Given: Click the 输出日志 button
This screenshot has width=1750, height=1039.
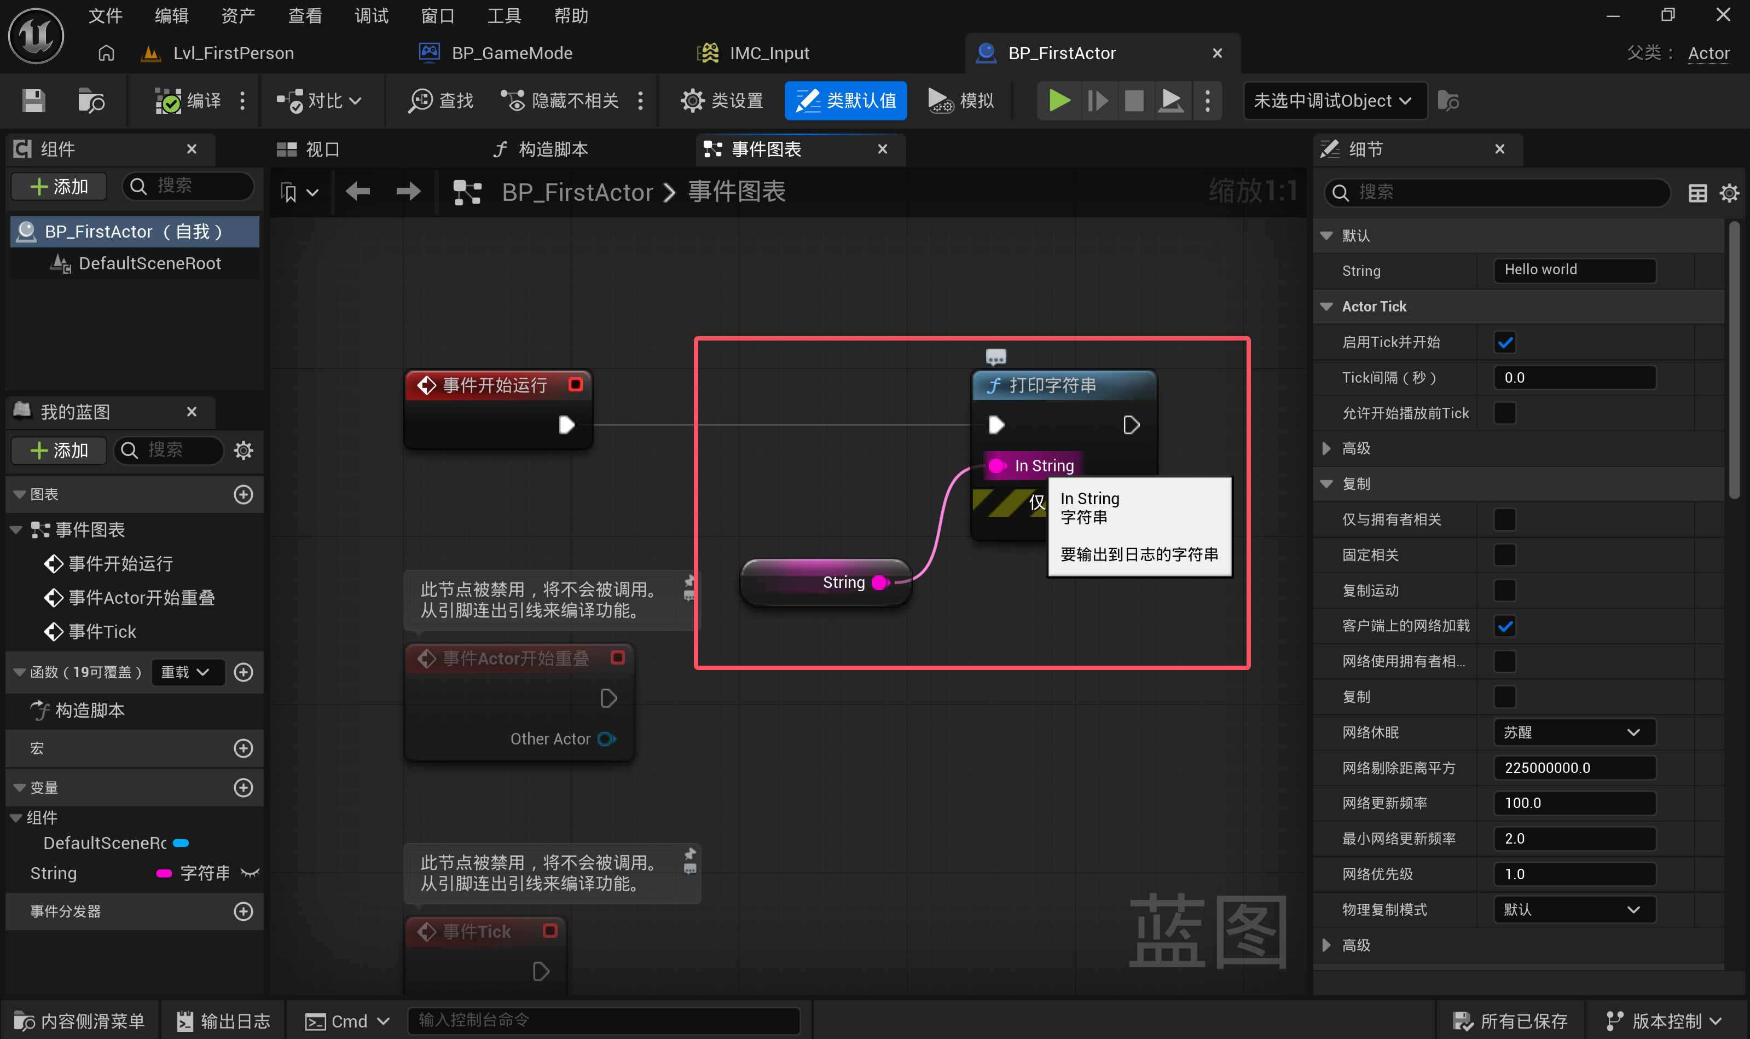Looking at the screenshot, I should [x=224, y=1021].
